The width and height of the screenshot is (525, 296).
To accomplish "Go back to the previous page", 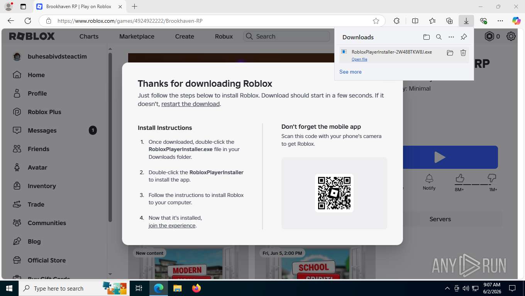I will pyautogui.click(x=11, y=21).
